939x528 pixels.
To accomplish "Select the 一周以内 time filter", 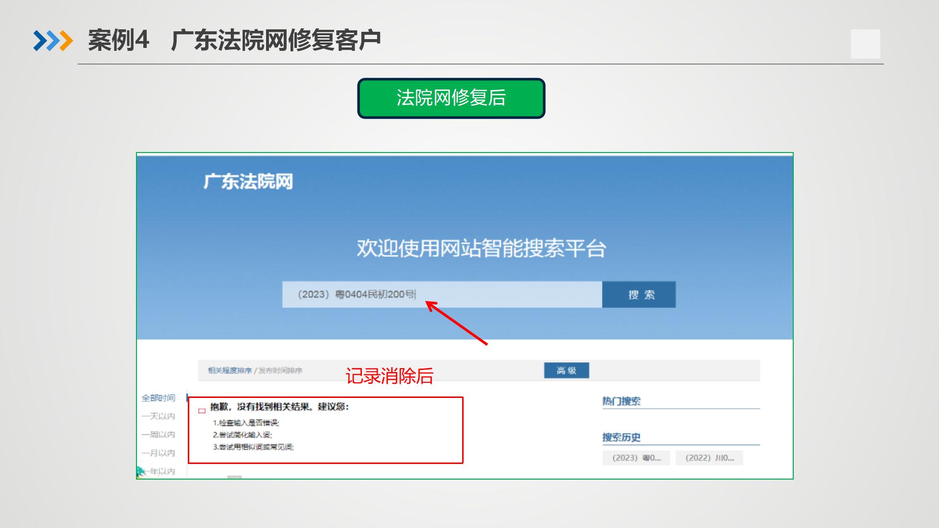I will point(158,435).
